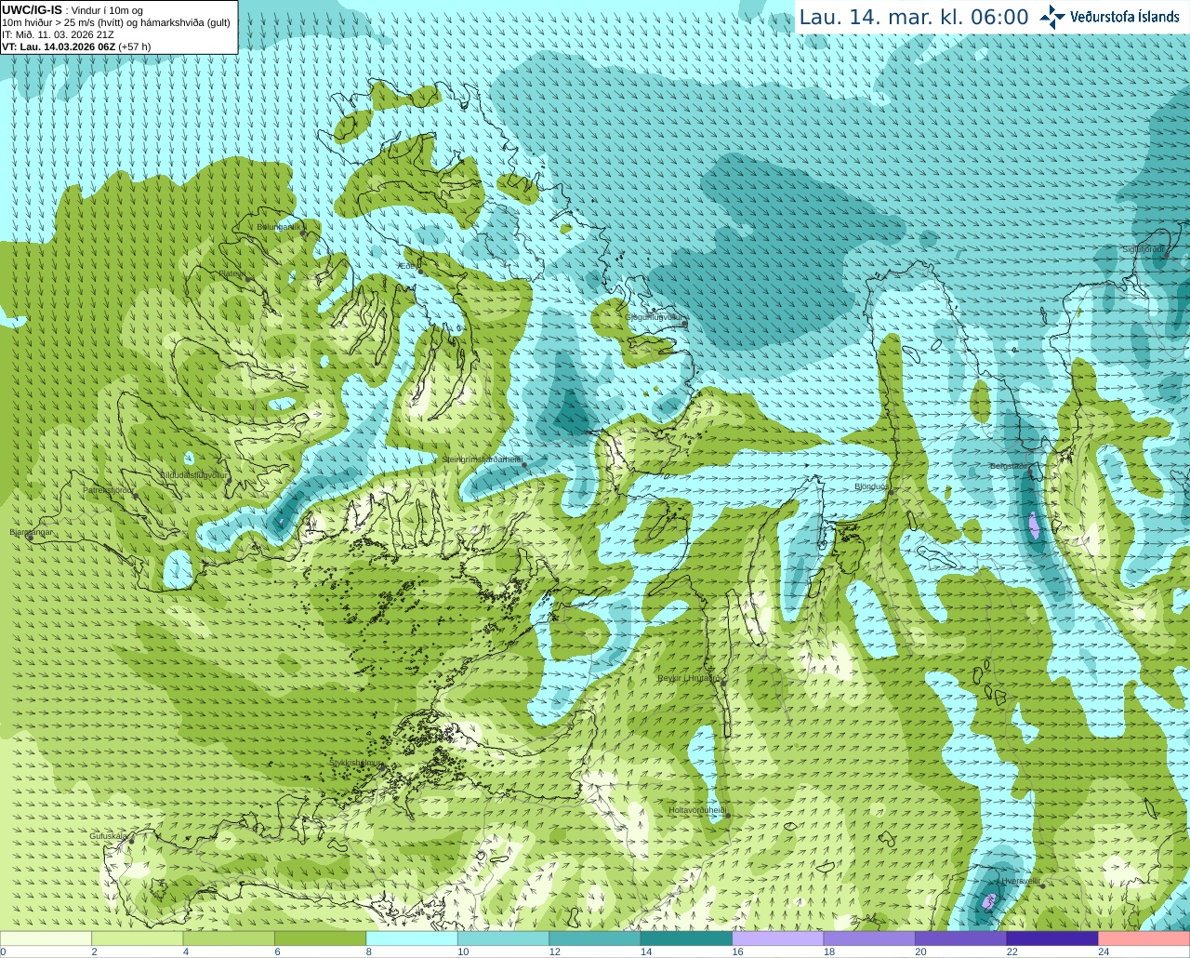The image size is (1190, 958).
Task: Select the 18–20 m/s purple legend swatch
Action: tap(869, 938)
